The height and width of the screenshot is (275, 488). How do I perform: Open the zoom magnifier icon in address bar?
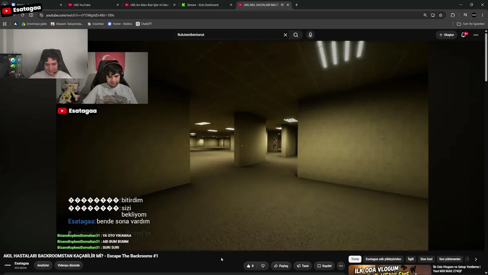425,15
